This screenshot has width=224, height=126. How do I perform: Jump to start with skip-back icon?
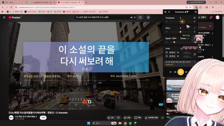tap(170, 72)
